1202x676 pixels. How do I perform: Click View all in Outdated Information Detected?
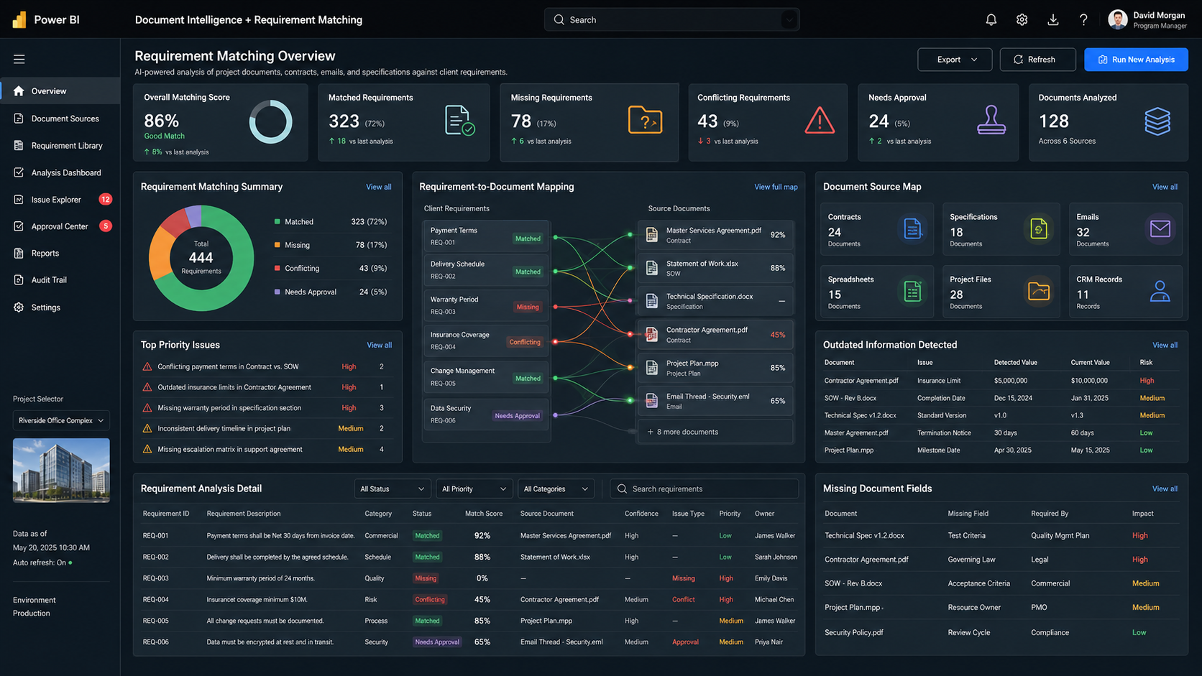coord(1165,346)
